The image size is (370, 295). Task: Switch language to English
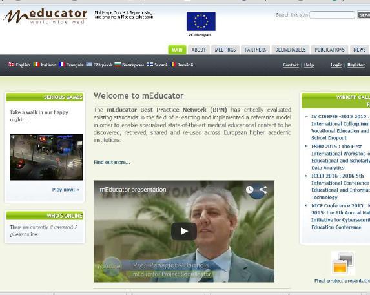[x=23, y=65]
